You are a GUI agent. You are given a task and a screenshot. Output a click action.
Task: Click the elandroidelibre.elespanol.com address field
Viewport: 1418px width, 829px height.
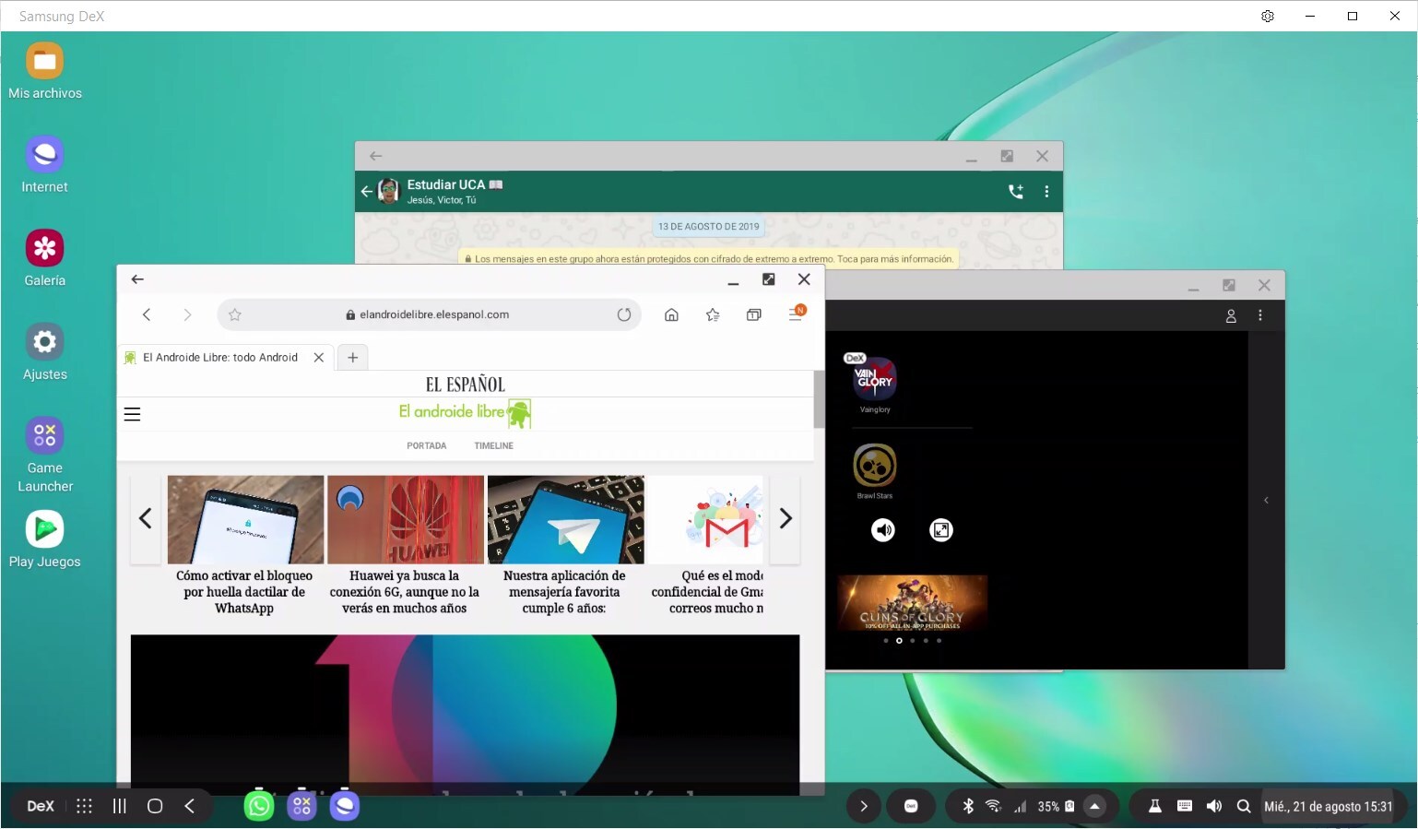tap(427, 314)
